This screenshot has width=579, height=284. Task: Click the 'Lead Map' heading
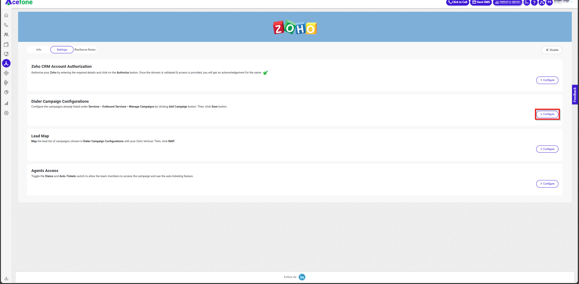(40, 136)
